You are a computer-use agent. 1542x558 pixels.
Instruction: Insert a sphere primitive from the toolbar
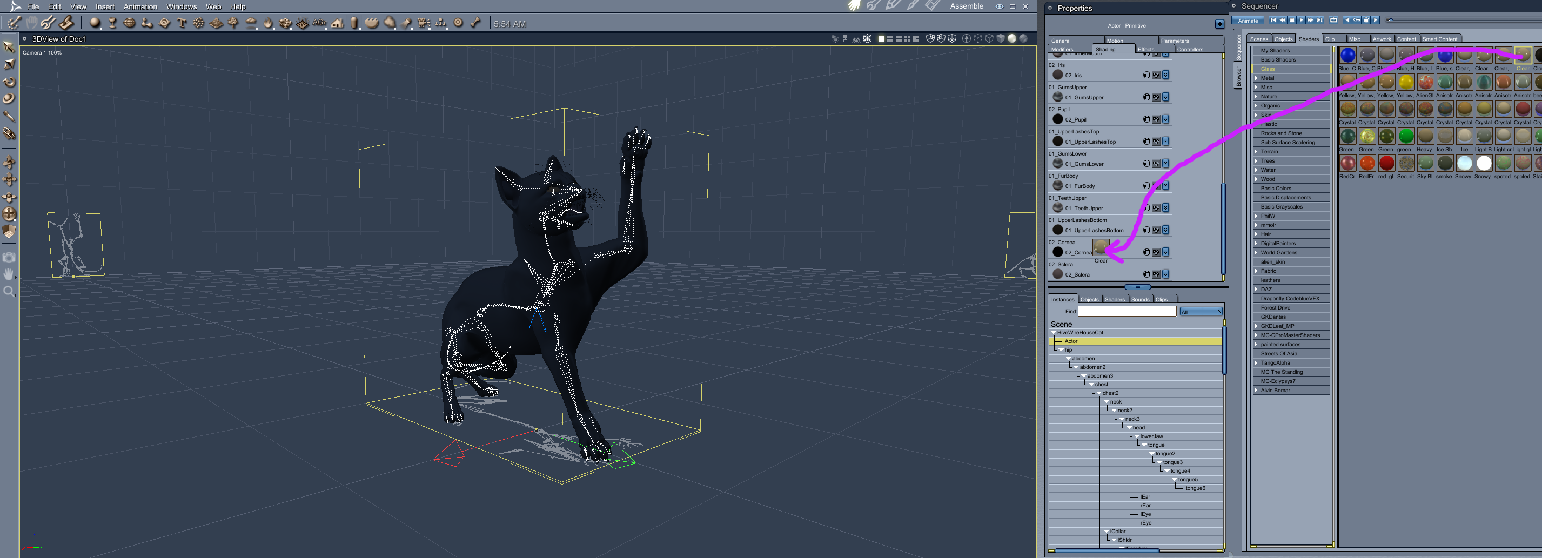point(95,23)
